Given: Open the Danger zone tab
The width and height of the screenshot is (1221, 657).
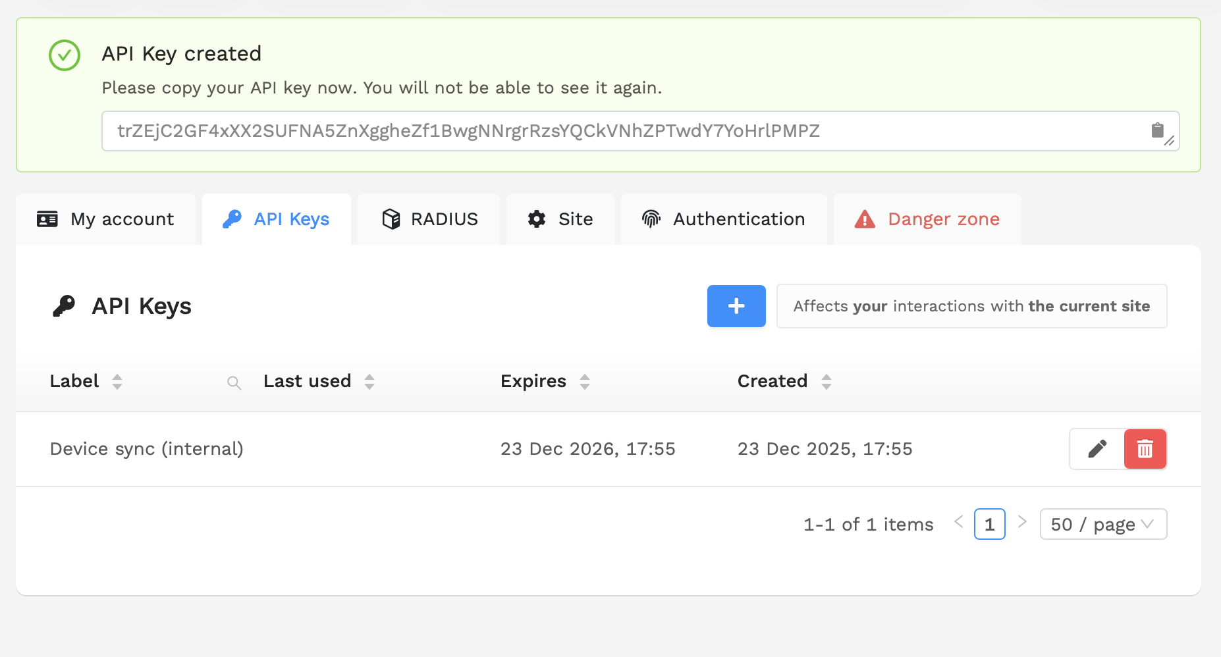Looking at the screenshot, I should (x=927, y=219).
